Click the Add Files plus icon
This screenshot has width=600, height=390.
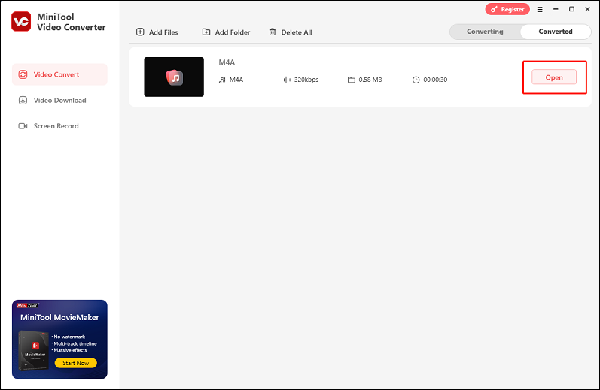coord(140,32)
